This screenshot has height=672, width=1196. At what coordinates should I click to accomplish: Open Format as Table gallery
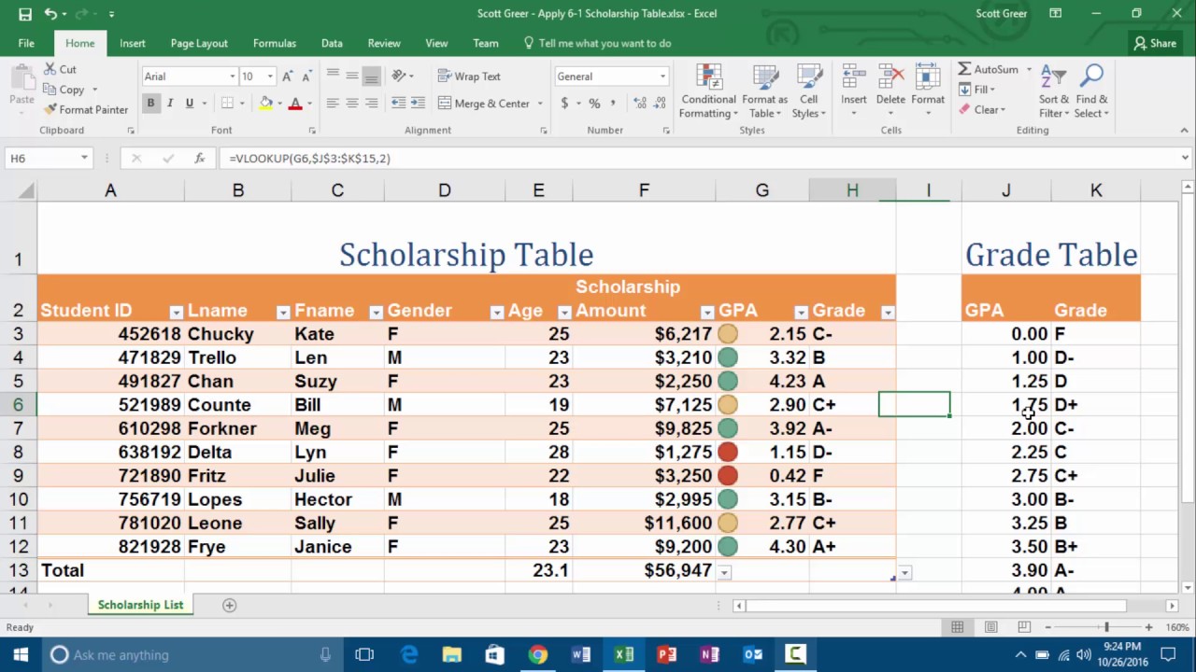(x=765, y=91)
